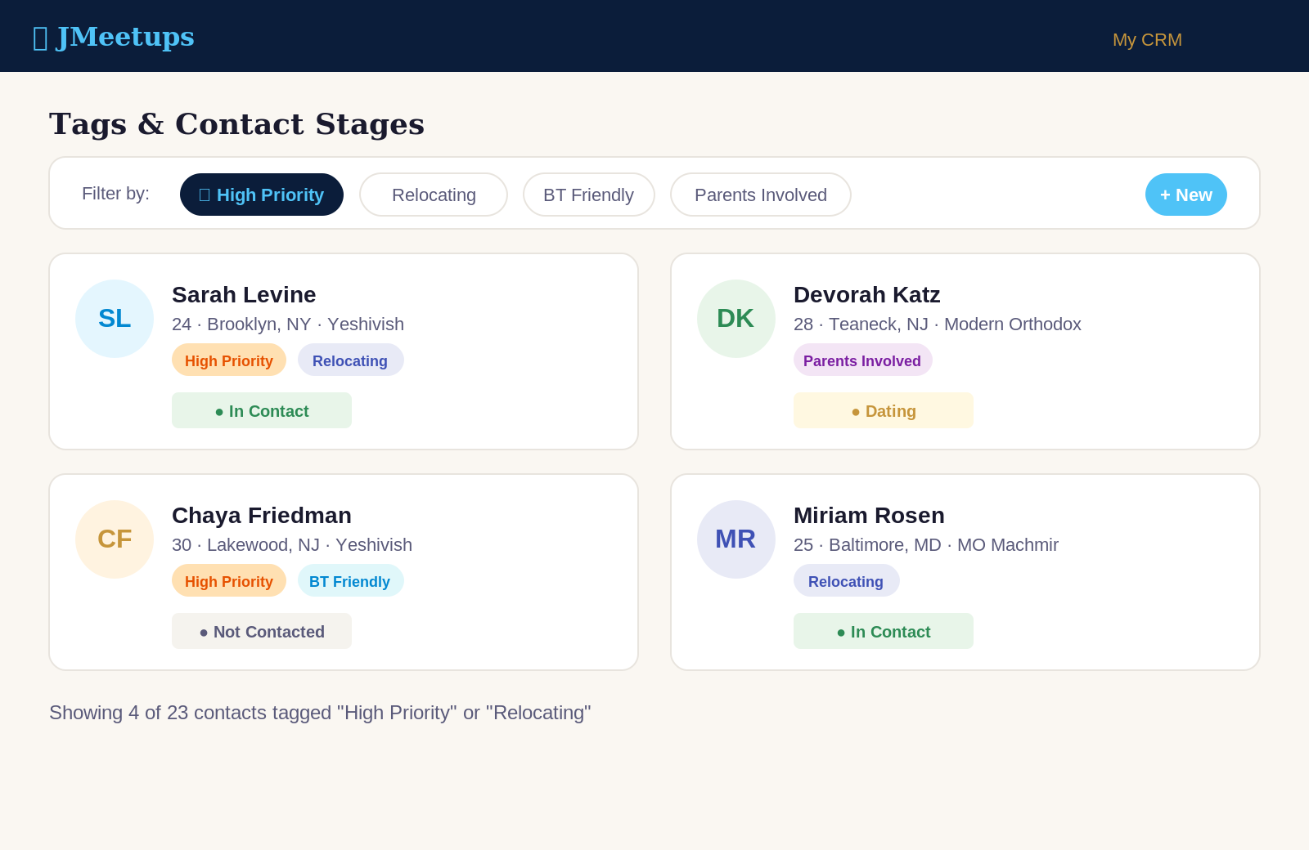Viewport: 1309px width, 850px height.
Task: Click Devorah Katz's DK avatar circle
Action: 735,319
